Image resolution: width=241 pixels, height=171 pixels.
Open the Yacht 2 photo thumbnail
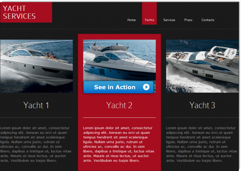[119, 60]
